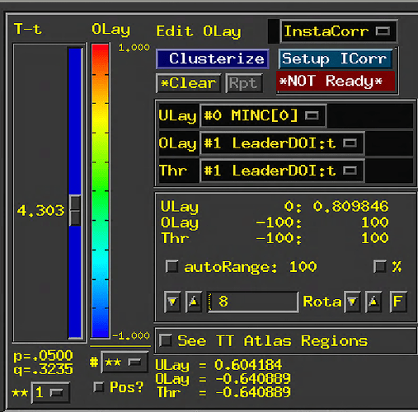This screenshot has height=412, width=418.
Task: Open the Thr #1 LeaderDOI:t chooser
Action: [282, 171]
